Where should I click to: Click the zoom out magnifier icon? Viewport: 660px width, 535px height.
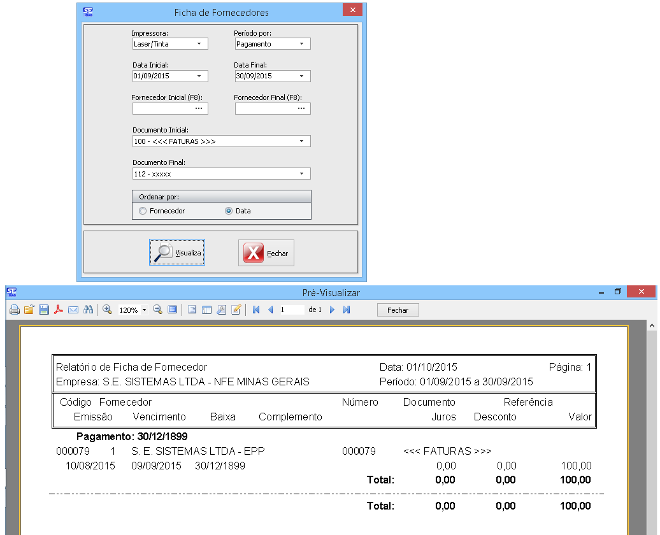pos(157,310)
